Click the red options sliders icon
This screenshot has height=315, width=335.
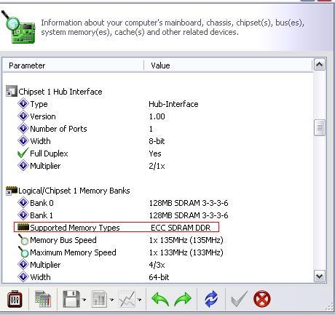[x=15, y=299]
